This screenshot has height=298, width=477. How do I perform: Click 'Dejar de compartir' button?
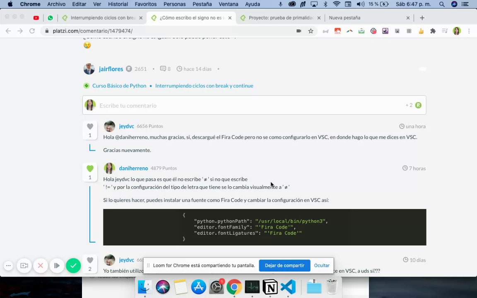tap(284, 265)
